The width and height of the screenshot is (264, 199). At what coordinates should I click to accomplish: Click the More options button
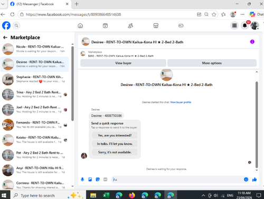212,63
